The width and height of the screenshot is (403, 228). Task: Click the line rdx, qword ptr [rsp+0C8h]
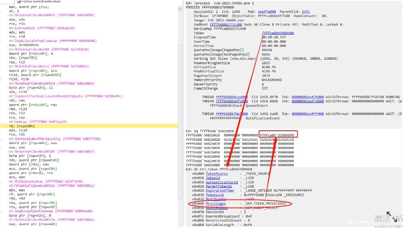(x=33, y=160)
